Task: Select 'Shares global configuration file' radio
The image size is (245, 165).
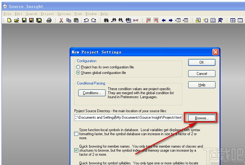Action: 78,73
